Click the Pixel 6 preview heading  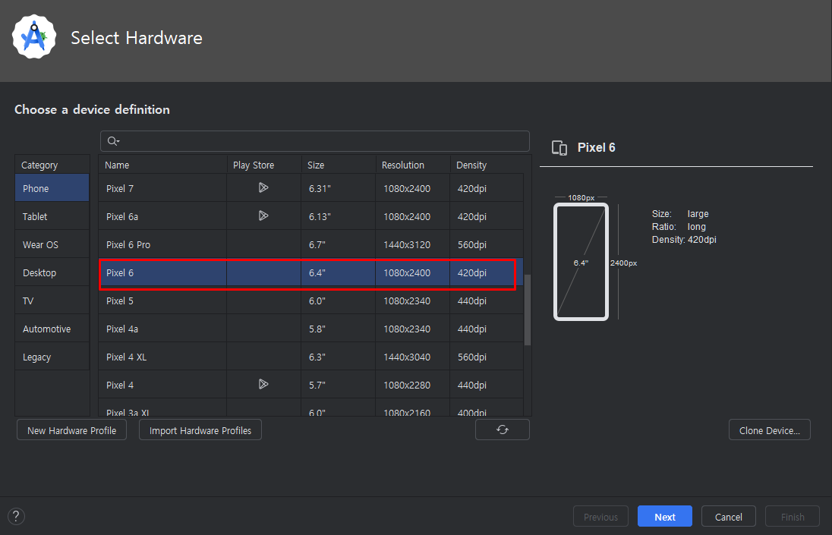[x=597, y=147]
